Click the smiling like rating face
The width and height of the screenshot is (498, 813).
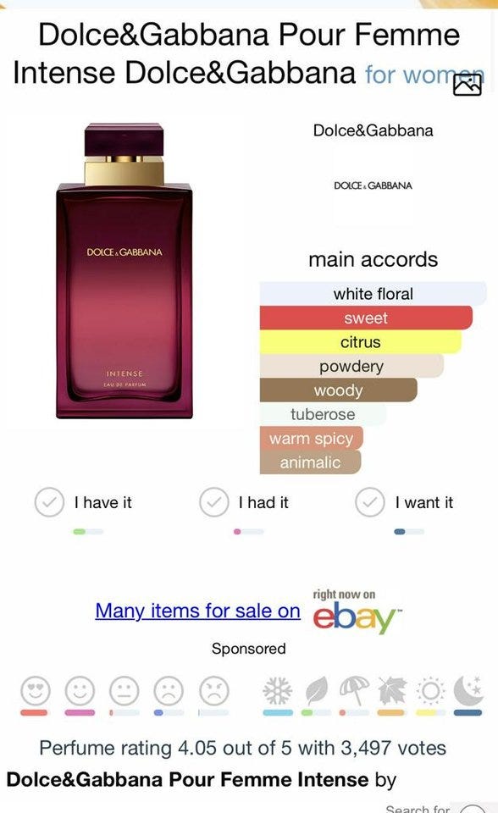[80, 691]
